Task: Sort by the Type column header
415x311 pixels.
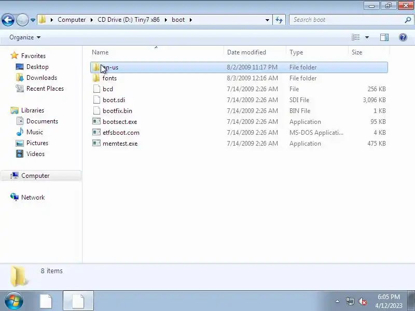Action: [x=296, y=52]
